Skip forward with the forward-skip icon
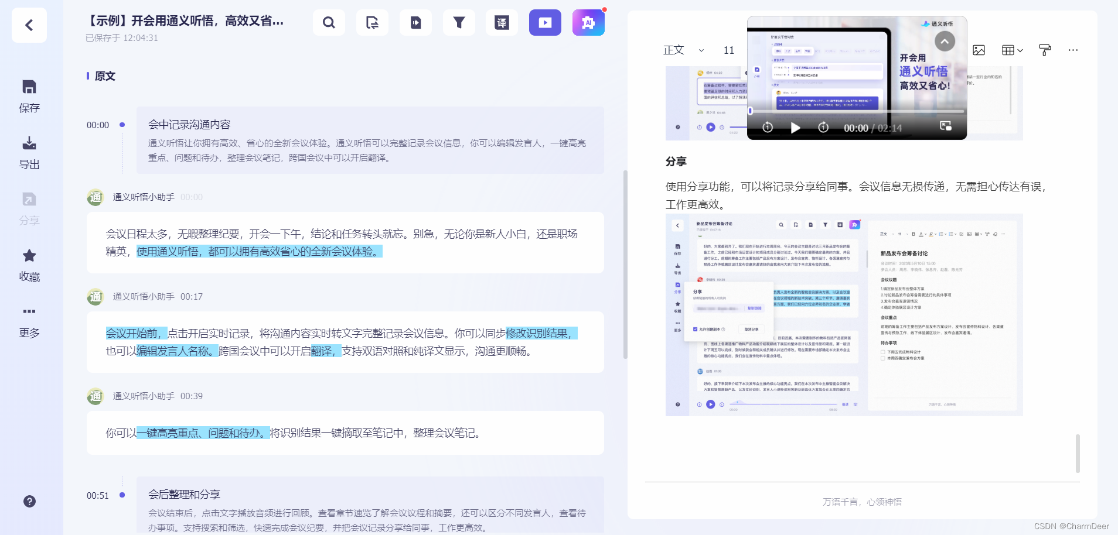Screen dimensions: 1118x535 click(823, 128)
